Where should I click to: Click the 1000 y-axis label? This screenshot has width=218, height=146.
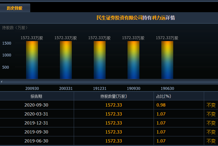7,55
